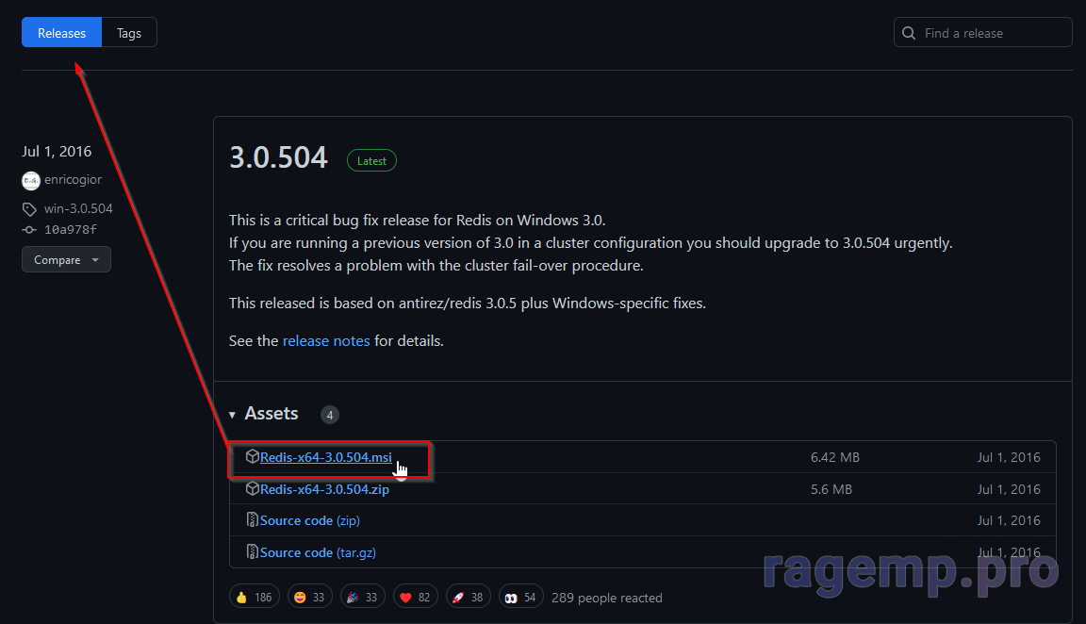Click the package icon for Redis-x64-3.0.504.zip
The height and width of the screenshot is (624, 1086).
(253, 488)
